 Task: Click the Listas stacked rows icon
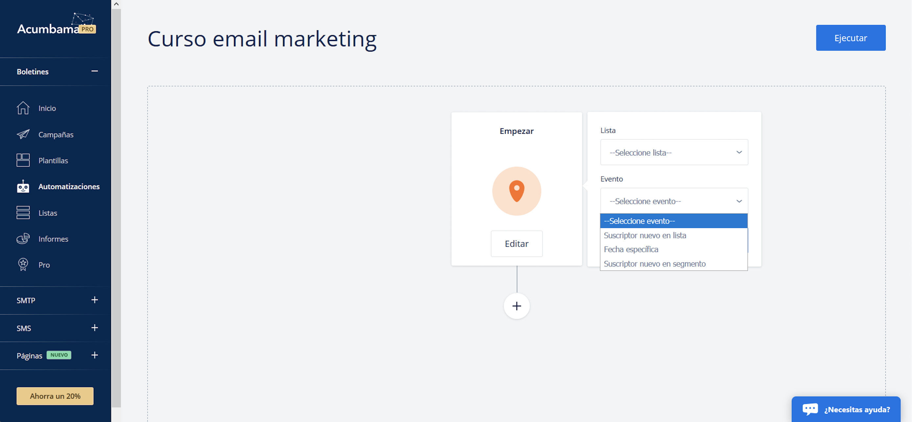(23, 213)
